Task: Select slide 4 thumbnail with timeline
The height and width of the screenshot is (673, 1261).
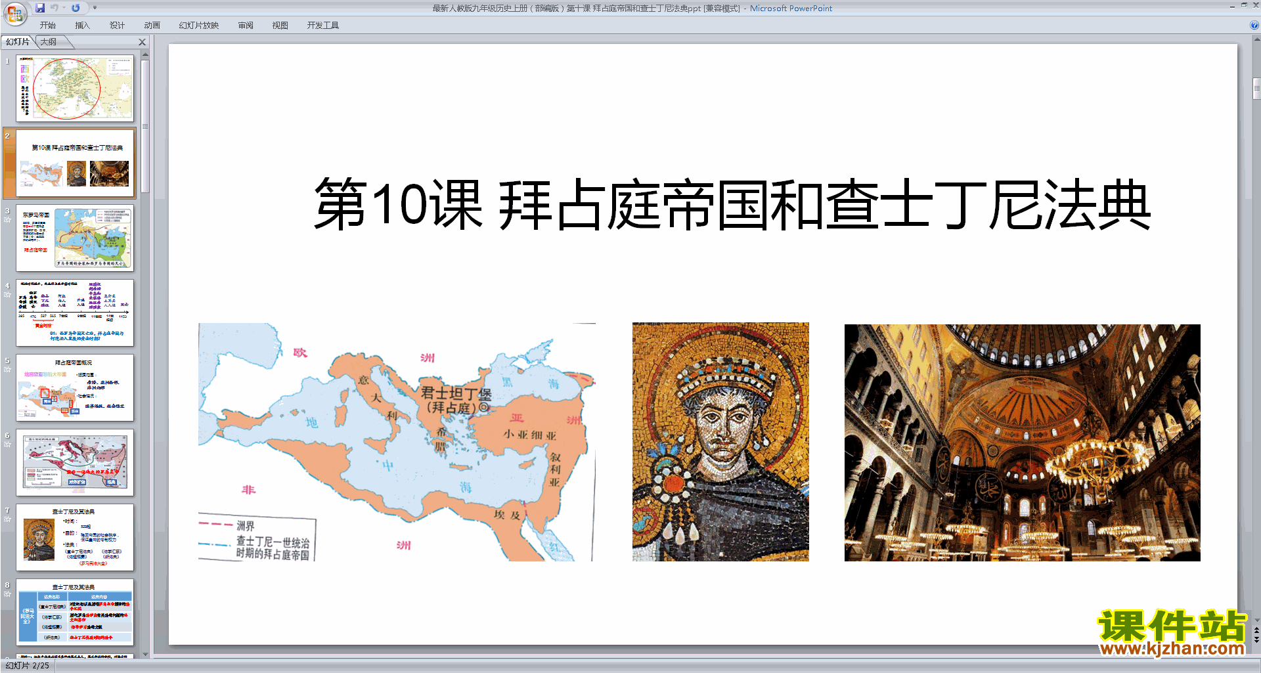Action: (x=75, y=313)
